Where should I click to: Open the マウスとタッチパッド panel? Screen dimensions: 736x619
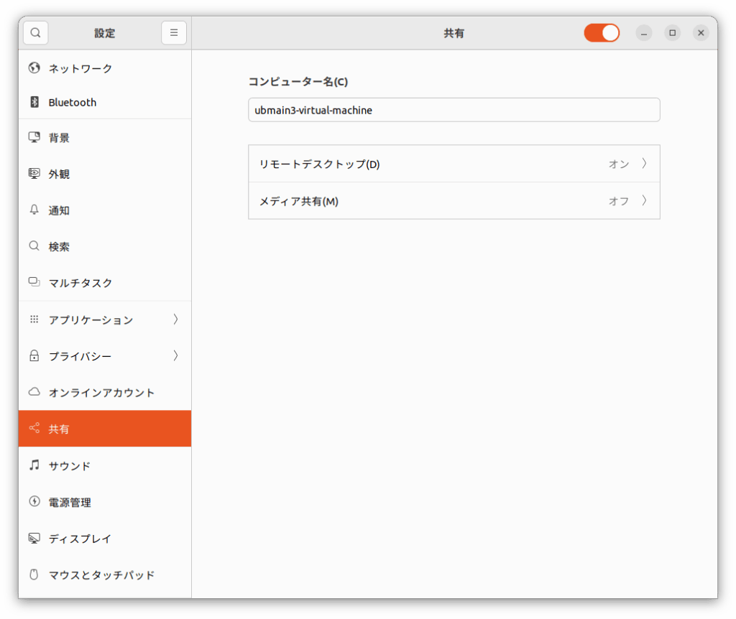(x=105, y=574)
